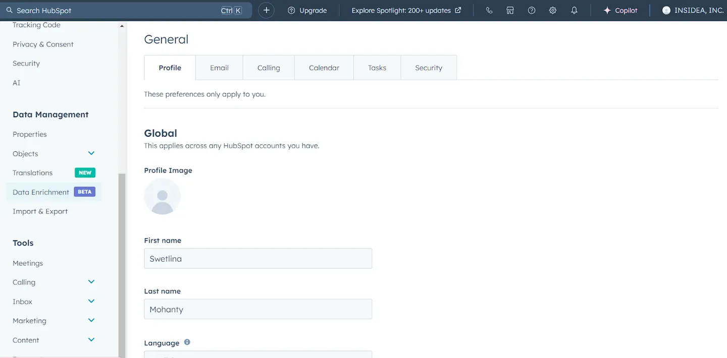
Task: Click the profile image avatar placeholder
Action: pyautogui.click(x=162, y=197)
